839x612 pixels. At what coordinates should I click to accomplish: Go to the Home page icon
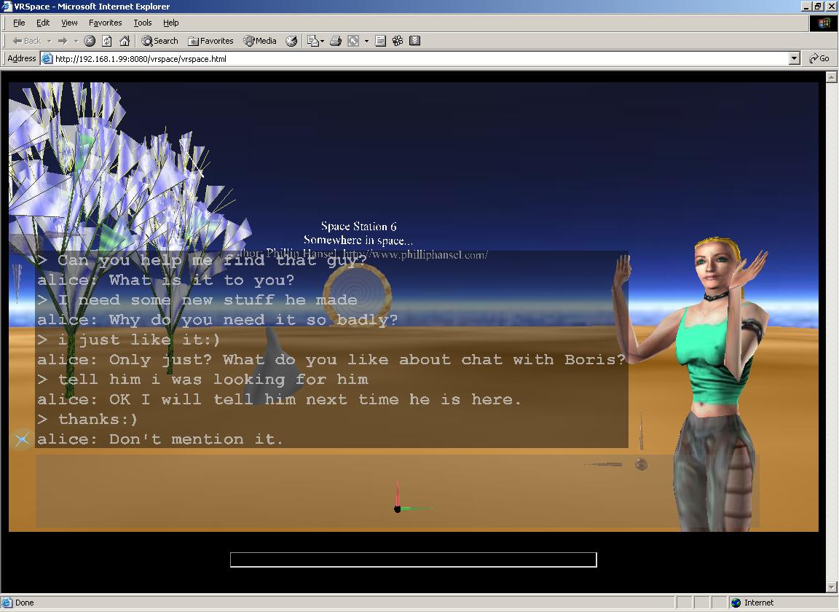pyautogui.click(x=125, y=41)
